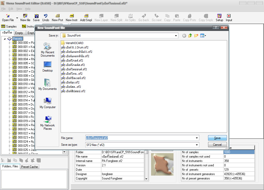Select the Copyright Sound Fongbeer cell

point(122,178)
